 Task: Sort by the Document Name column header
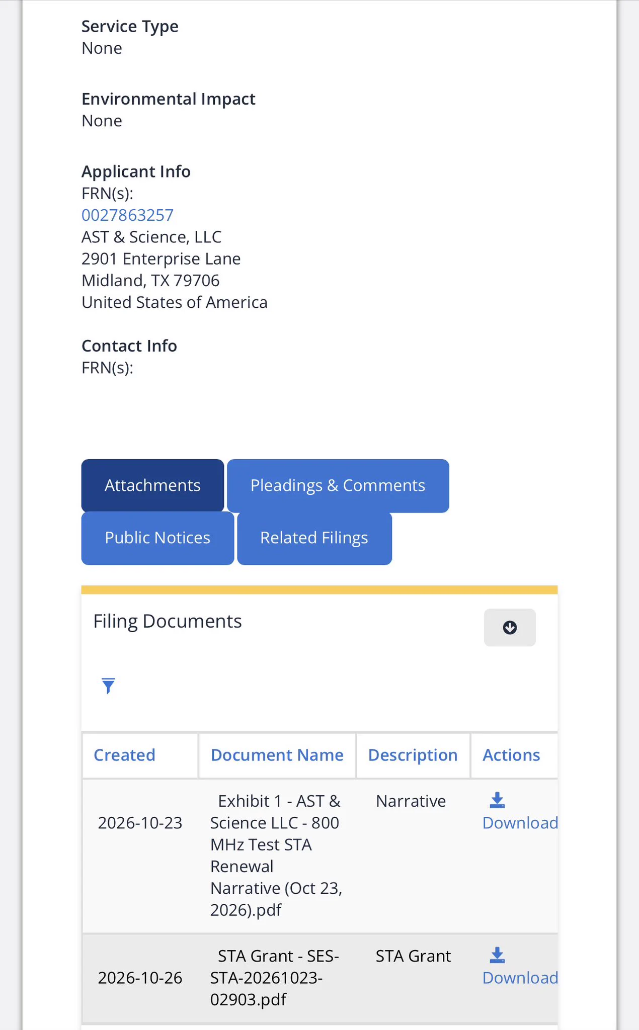coord(277,755)
